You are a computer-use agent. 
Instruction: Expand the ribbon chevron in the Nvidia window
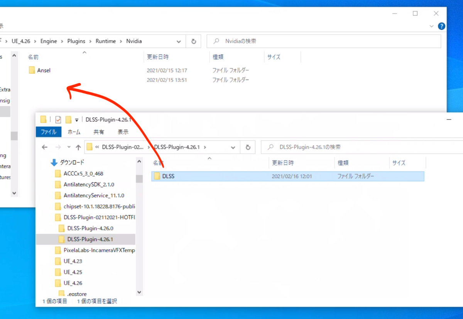[432, 26]
